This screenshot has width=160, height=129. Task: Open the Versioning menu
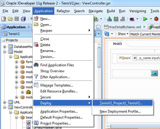138,11
